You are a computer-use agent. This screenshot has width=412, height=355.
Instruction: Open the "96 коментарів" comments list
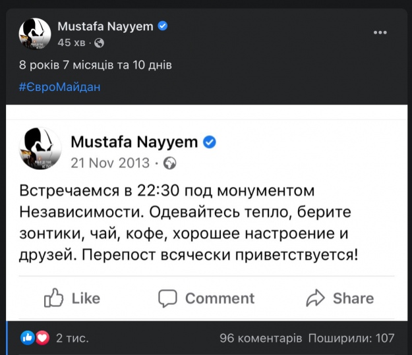[x=260, y=338]
